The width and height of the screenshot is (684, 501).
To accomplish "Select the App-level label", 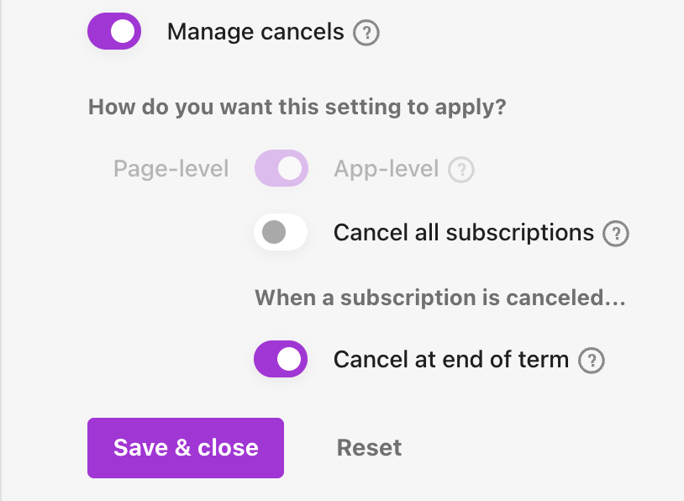I will pos(387,169).
